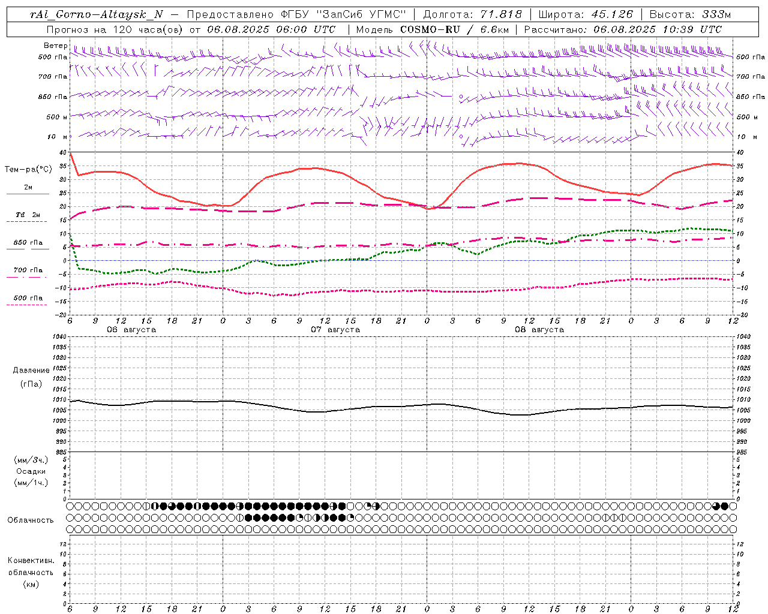Click the (мм/1ч.) precipitation unit label

(x=31, y=483)
